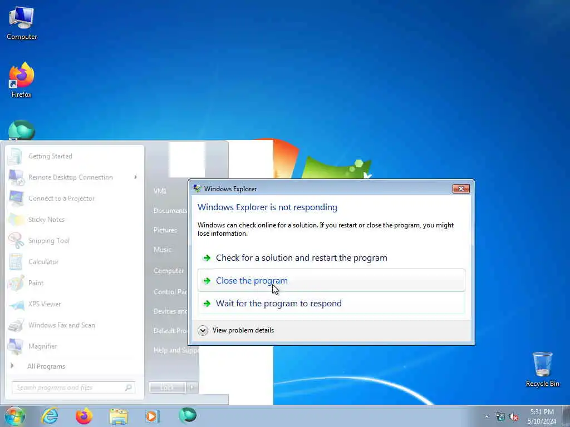Click the Getting Started icon
The height and width of the screenshot is (427, 570).
15,156
